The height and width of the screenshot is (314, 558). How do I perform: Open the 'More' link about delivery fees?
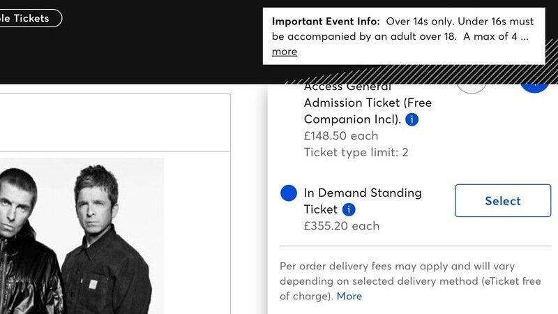point(349,296)
